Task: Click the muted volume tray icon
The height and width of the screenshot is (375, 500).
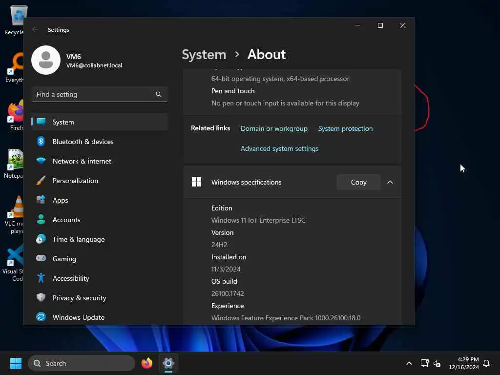Action: pos(437,363)
